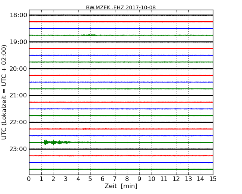Pick the 21:00 y-axis tick label
The height and width of the screenshot is (194, 242).
(x=18, y=96)
